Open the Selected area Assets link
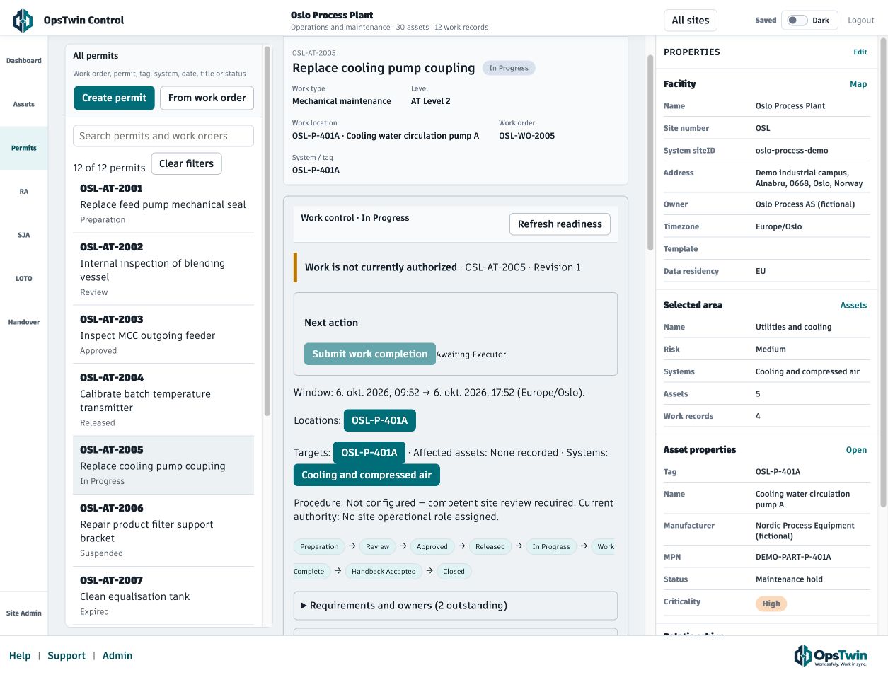 pyautogui.click(x=853, y=306)
